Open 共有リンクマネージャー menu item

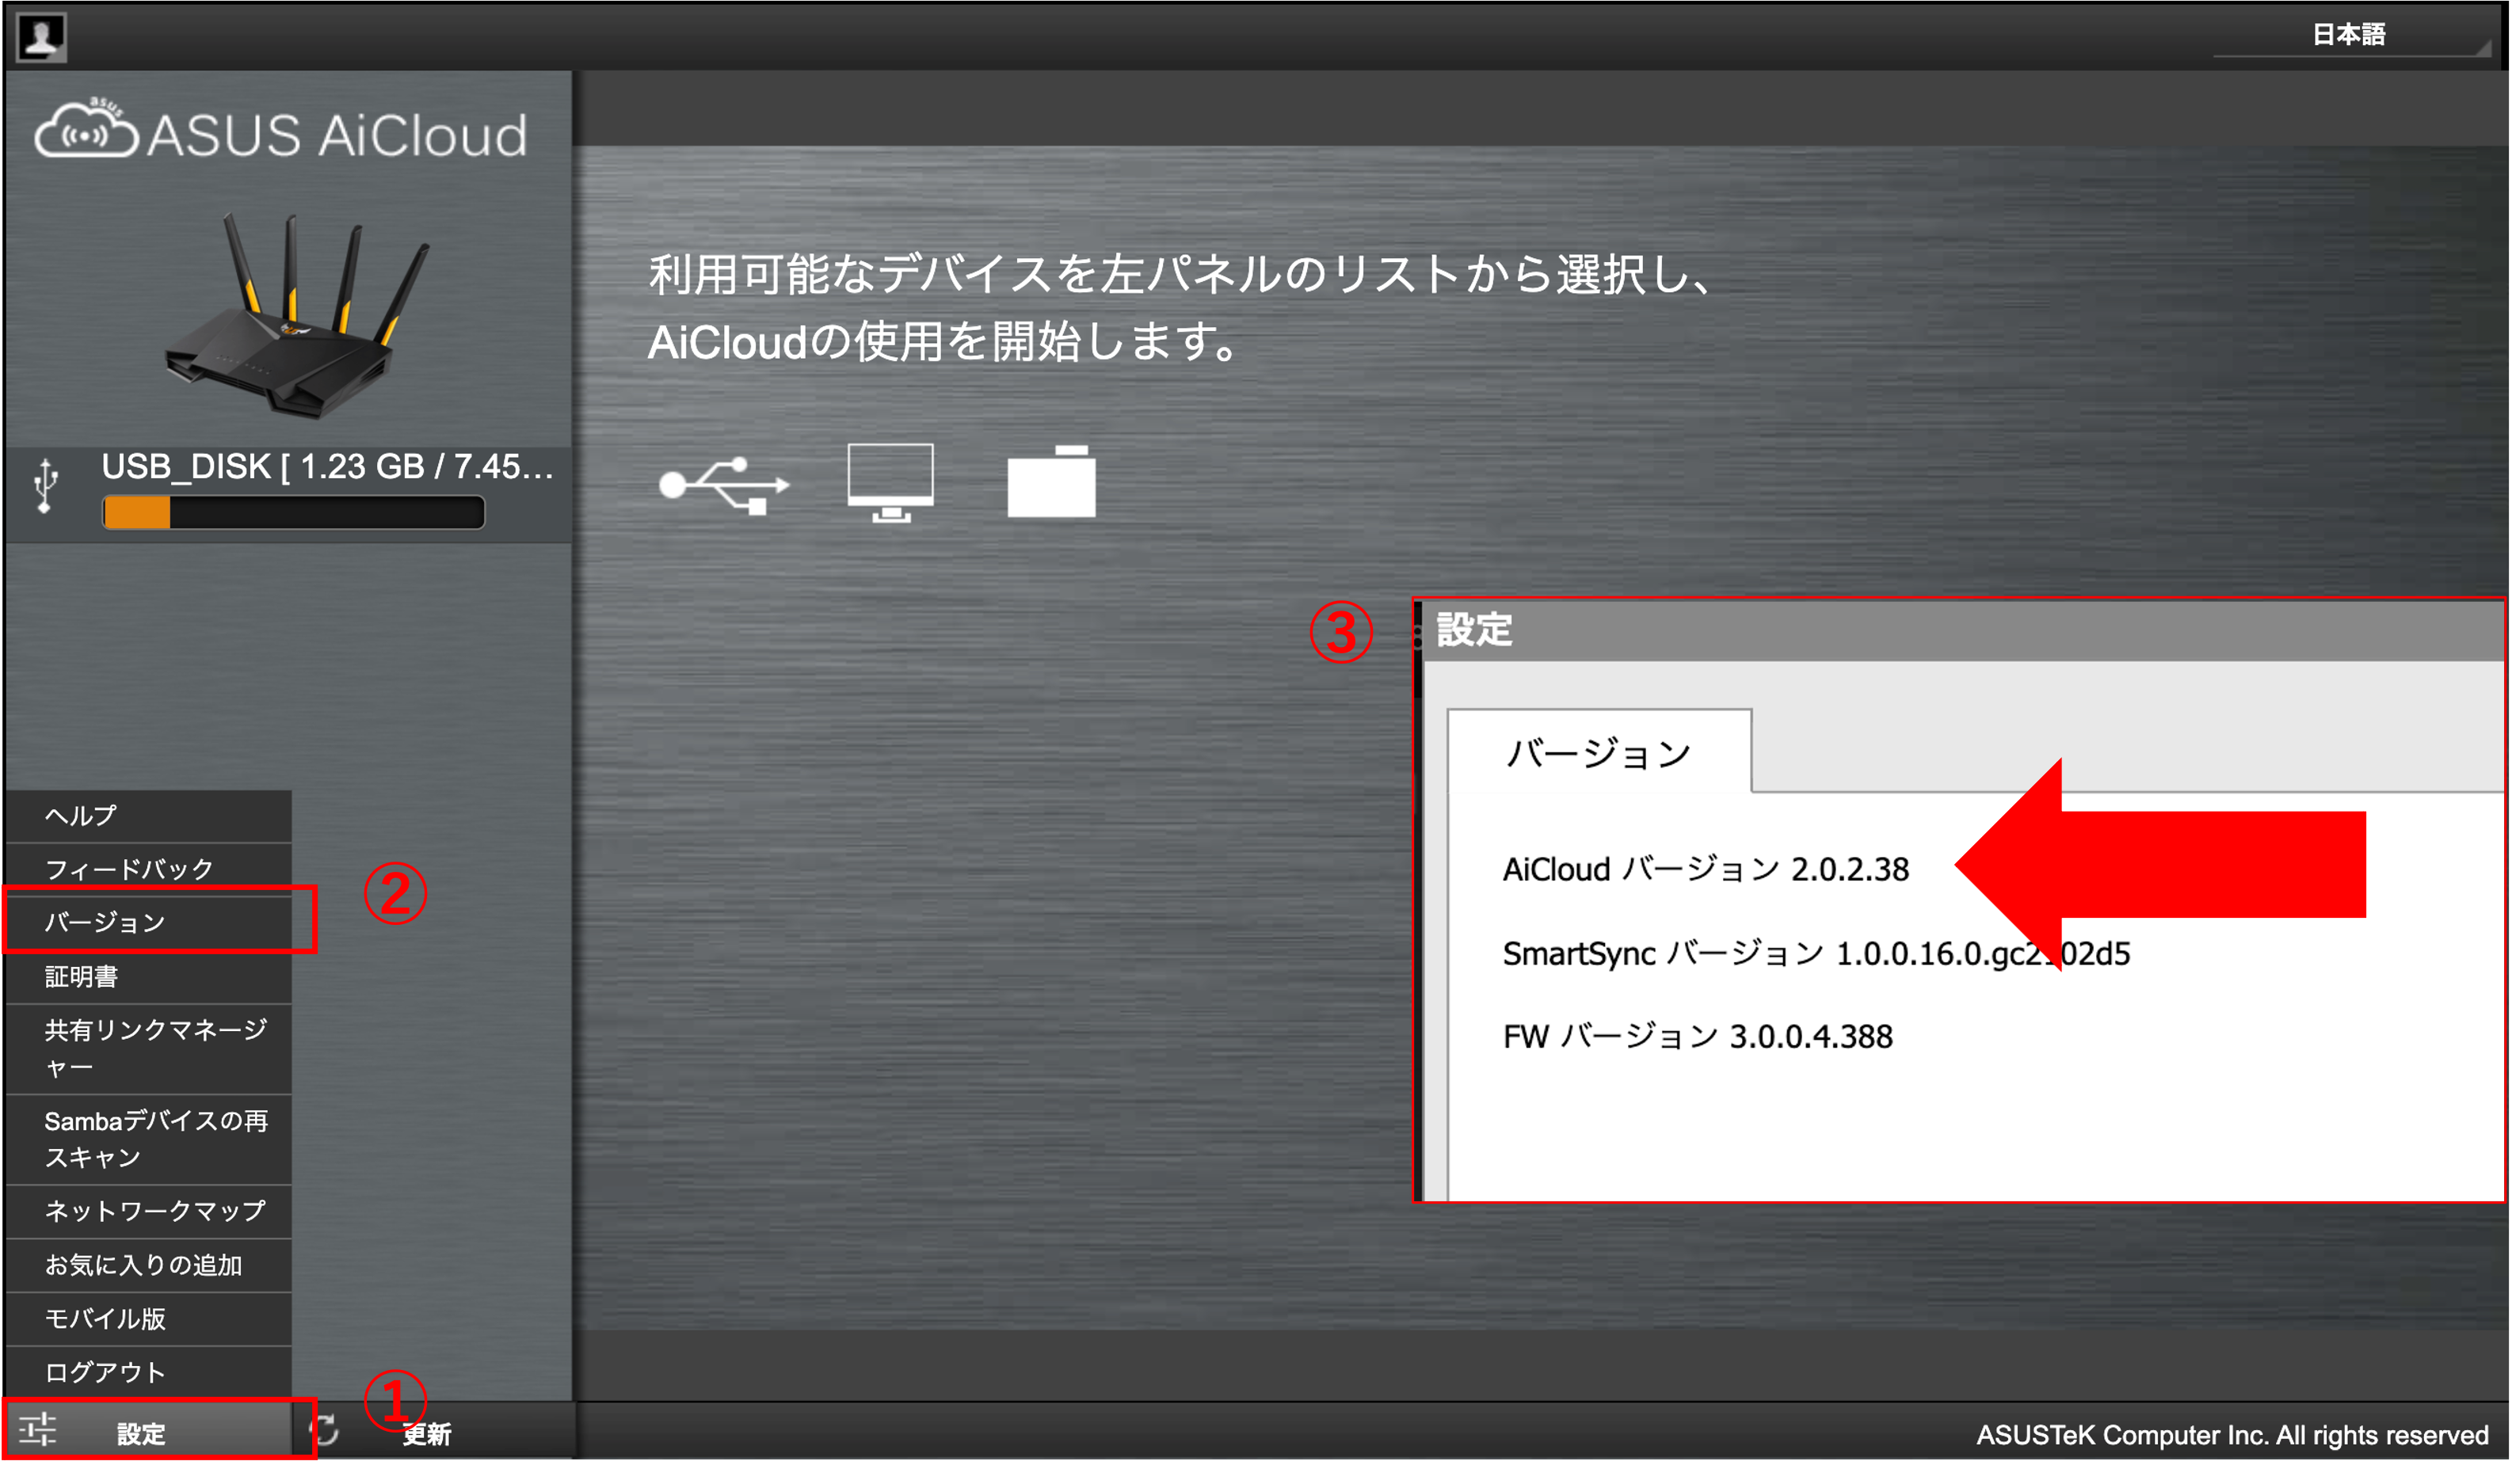[x=149, y=1049]
